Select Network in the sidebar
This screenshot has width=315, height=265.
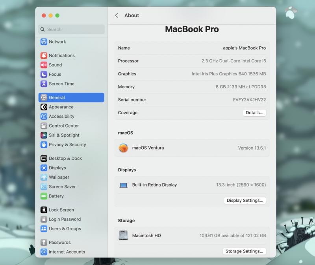(71, 42)
